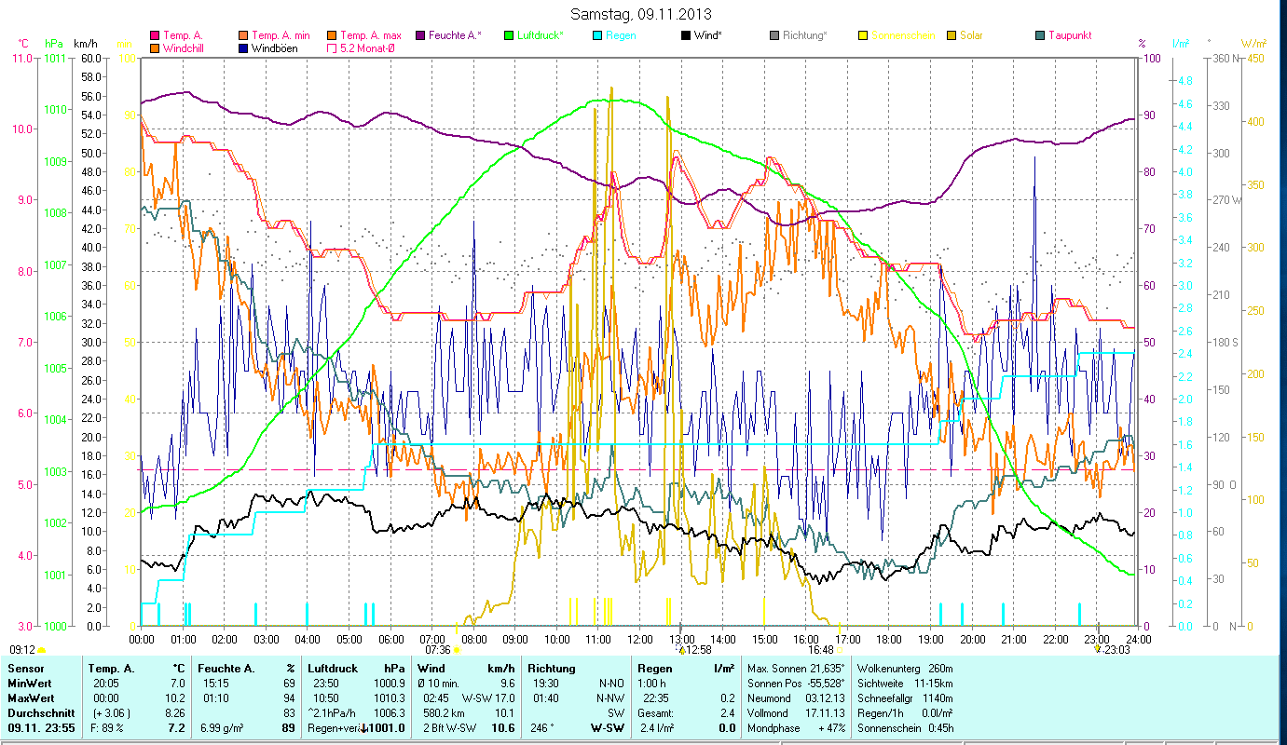Select the Solar legend label

(x=971, y=35)
